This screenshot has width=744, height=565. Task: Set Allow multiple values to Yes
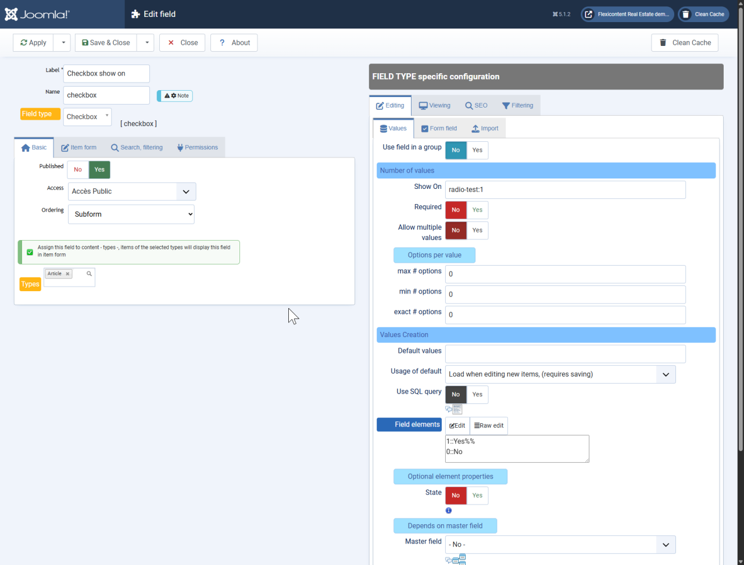477,230
